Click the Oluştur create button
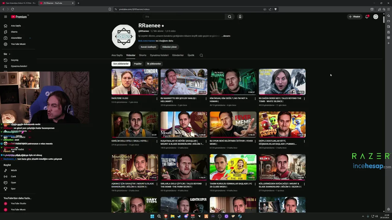 (355, 16)
